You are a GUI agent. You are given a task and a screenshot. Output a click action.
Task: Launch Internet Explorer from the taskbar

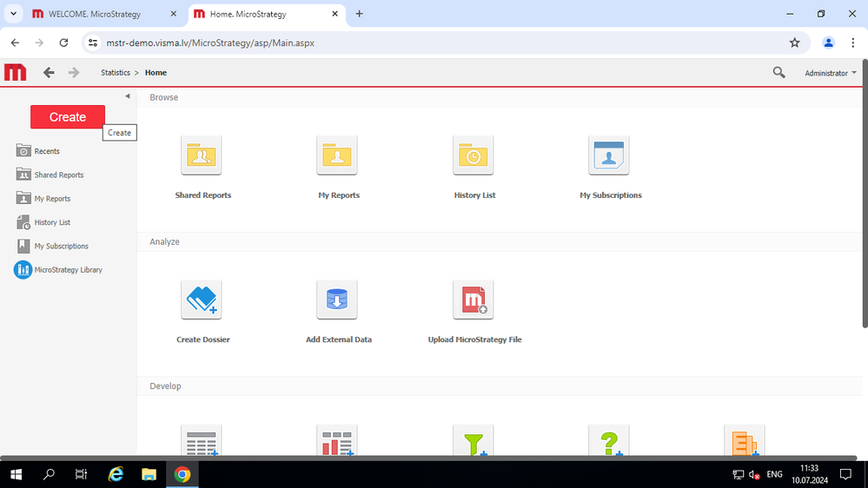[x=116, y=474]
